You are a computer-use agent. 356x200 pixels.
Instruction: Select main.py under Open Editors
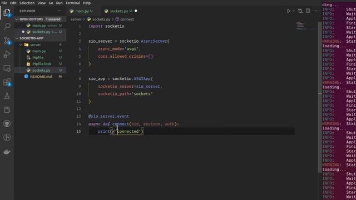pos(41,26)
